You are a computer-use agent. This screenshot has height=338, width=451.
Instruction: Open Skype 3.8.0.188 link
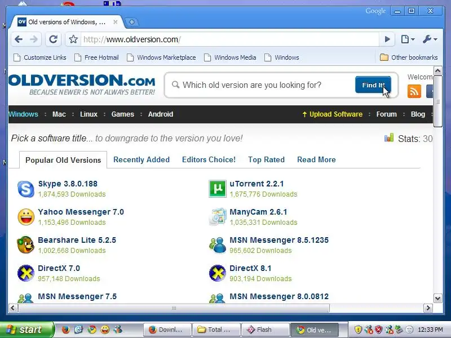[x=68, y=184]
